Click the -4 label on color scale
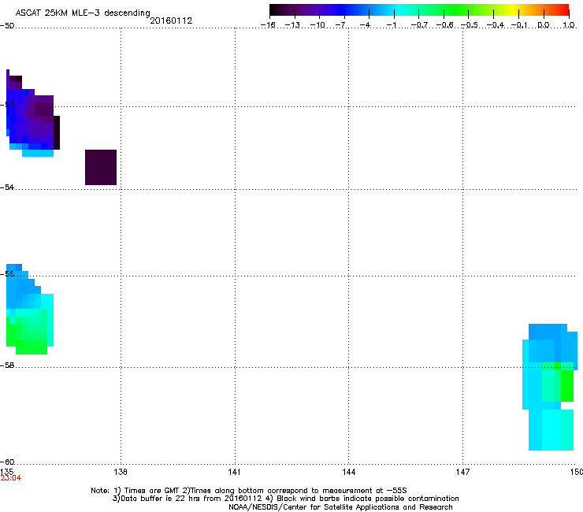The image size is (583, 512). [x=365, y=25]
